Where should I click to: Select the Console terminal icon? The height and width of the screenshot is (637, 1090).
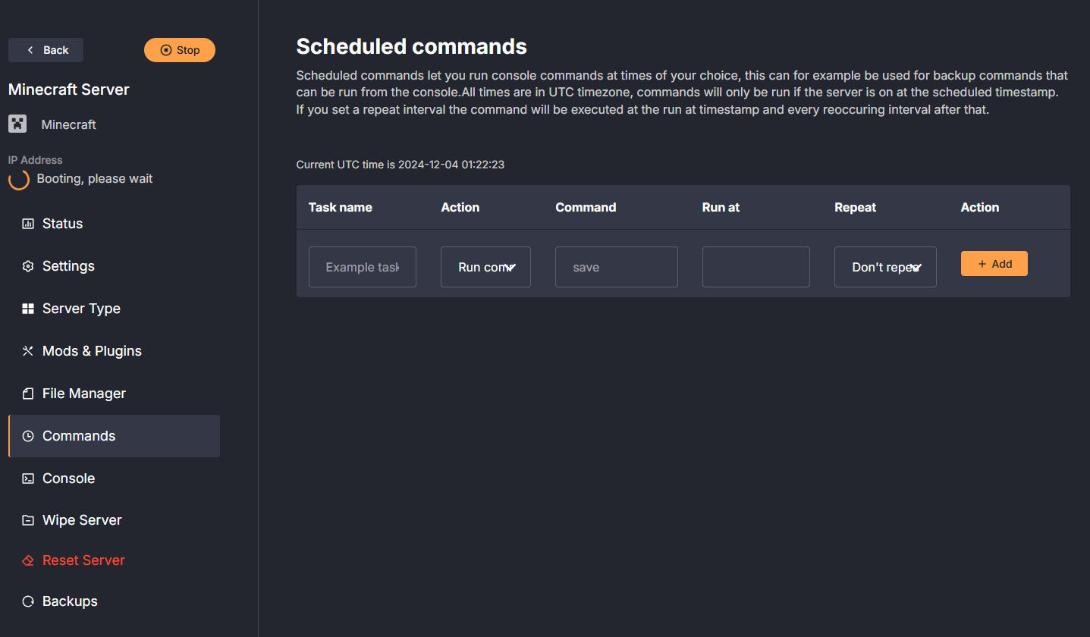click(x=27, y=478)
